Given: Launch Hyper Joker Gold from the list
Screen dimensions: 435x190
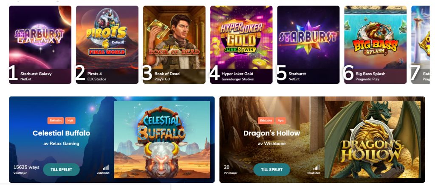Looking at the screenshot, I should (241, 45).
